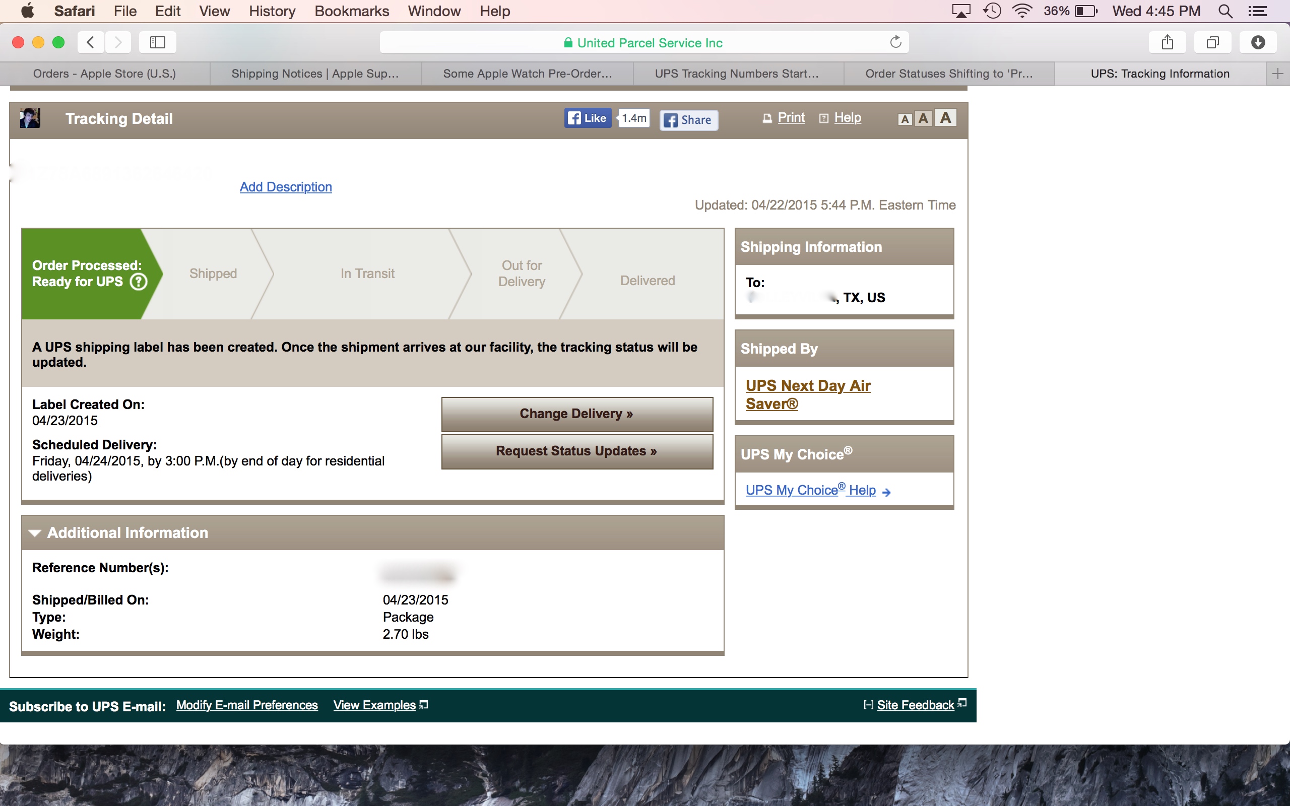This screenshot has height=806, width=1290.
Task: Open the History menu
Action: tap(273, 11)
